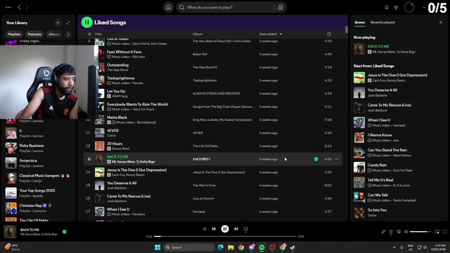The height and width of the screenshot is (253, 450).
Task: Open VULTURES 1 album link
Action: point(201,159)
